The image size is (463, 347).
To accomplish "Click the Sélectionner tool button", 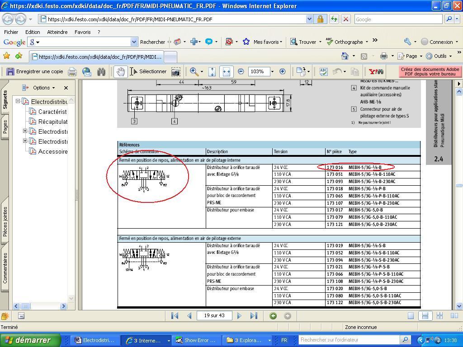I will 148,71.
